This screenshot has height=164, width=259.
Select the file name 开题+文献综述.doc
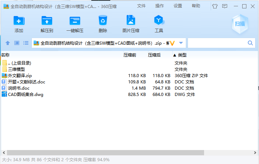27,82
